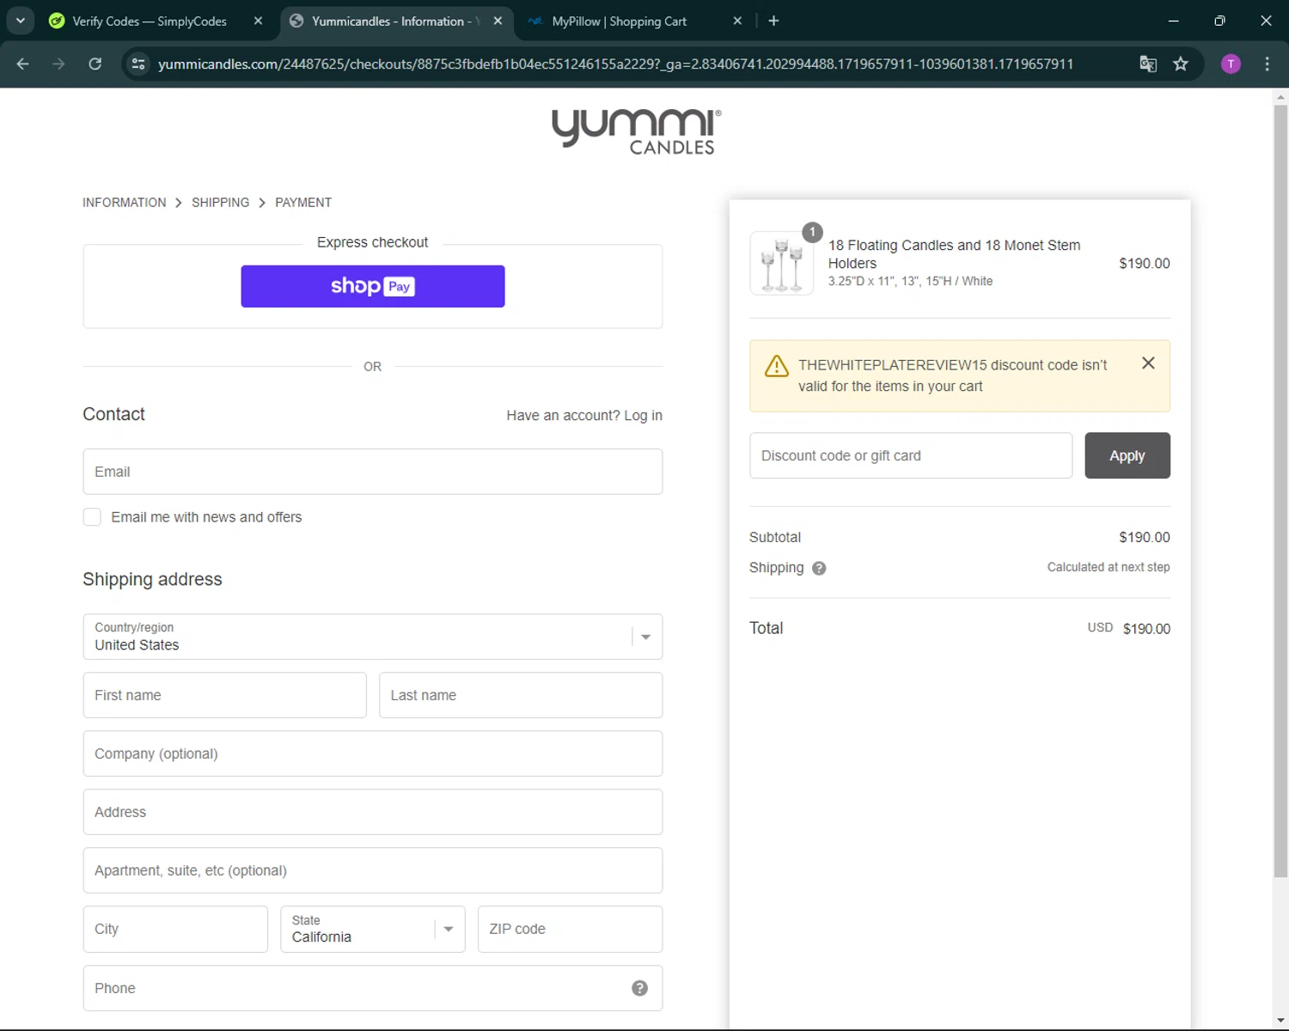Go to the PAYMENT breadcrumb step
This screenshot has height=1031, width=1289.
click(303, 203)
